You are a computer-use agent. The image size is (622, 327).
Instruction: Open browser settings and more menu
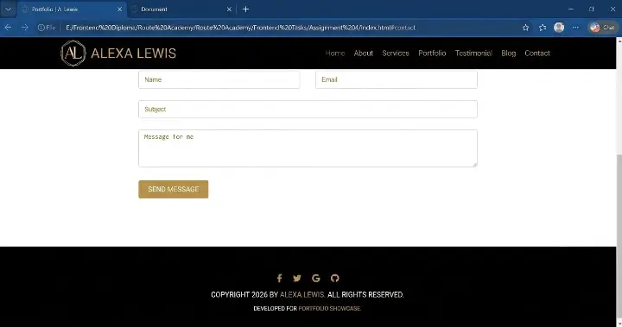[x=575, y=28]
